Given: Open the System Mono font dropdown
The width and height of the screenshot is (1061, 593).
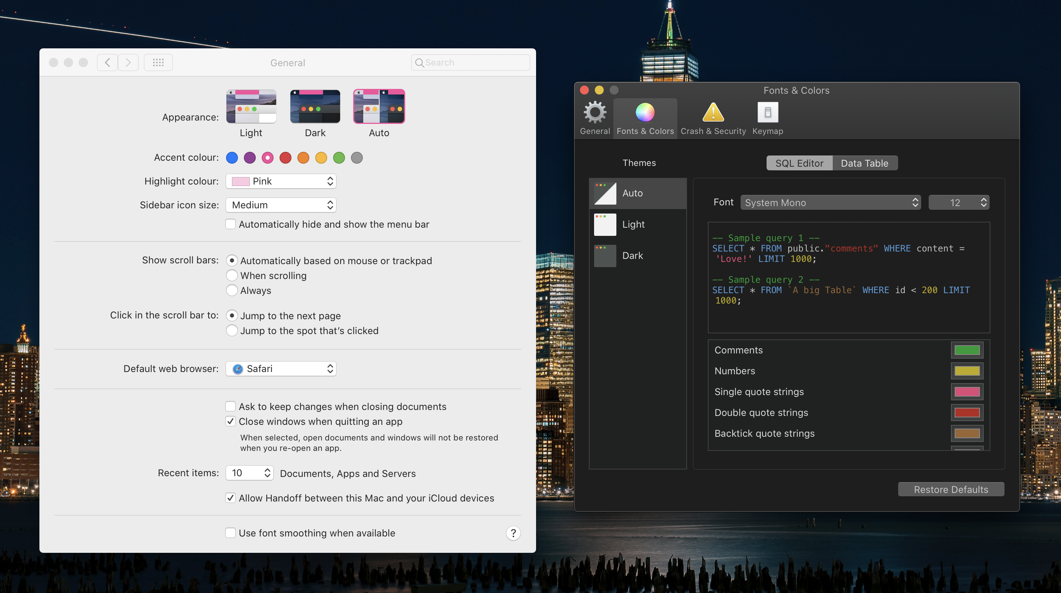Looking at the screenshot, I should (831, 203).
